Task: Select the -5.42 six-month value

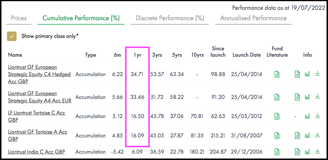Action: (x=117, y=152)
